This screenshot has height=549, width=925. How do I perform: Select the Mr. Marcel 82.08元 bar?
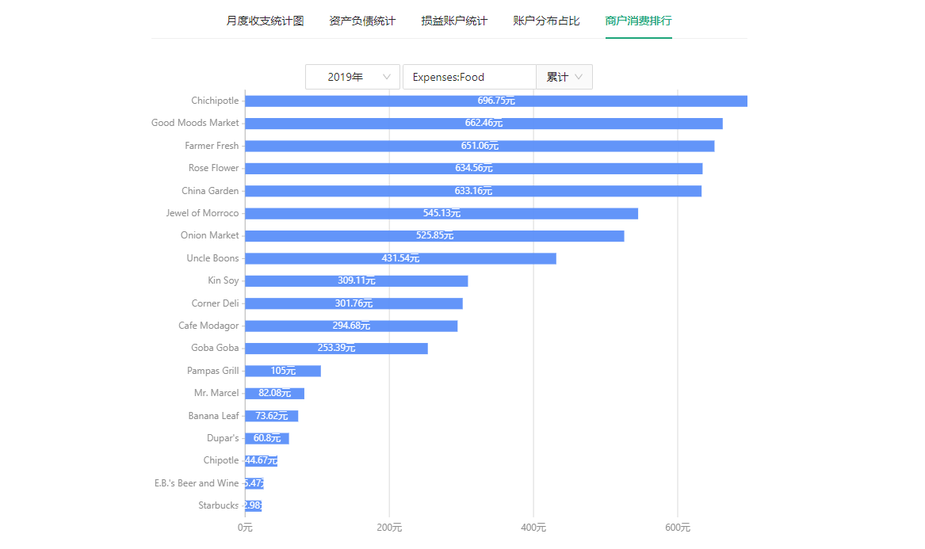tap(275, 393)
